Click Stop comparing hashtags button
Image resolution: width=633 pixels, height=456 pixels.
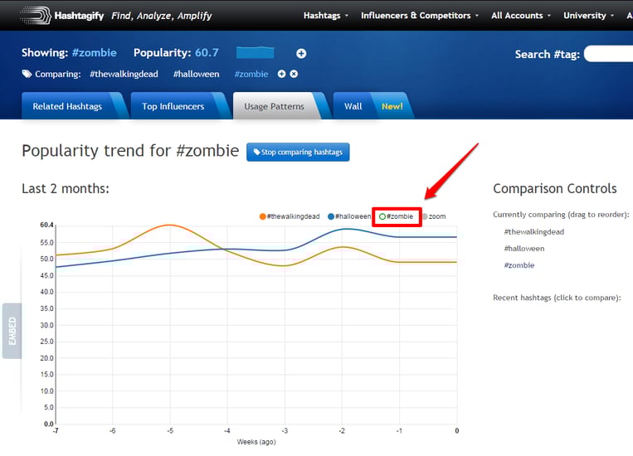pyautogui.click(x=298, y=152)
